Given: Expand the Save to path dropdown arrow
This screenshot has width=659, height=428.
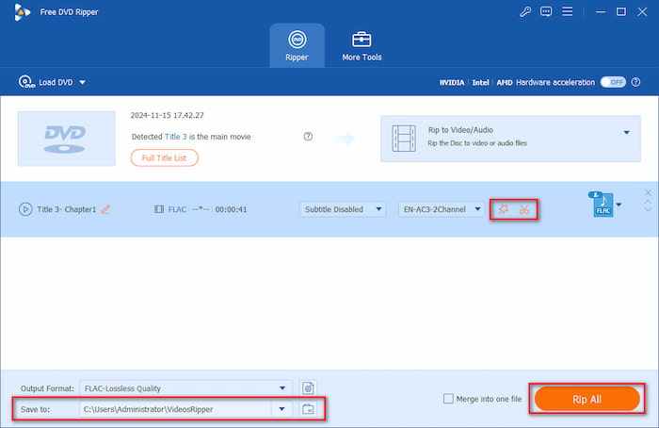Looking at the screenshot, I should [x=282, y=409].
